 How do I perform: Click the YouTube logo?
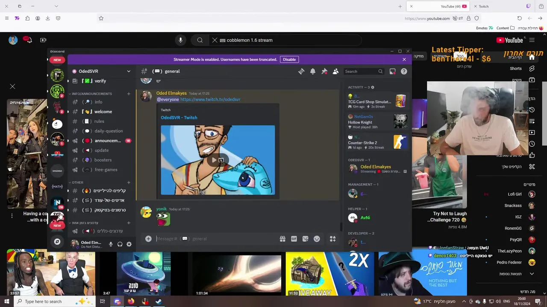tap(509, 40)
